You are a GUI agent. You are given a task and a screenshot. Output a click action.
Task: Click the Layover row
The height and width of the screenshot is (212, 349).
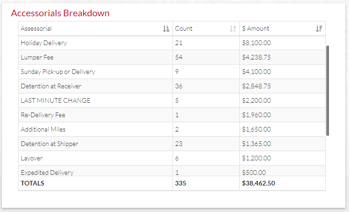[x=172, y=158]
